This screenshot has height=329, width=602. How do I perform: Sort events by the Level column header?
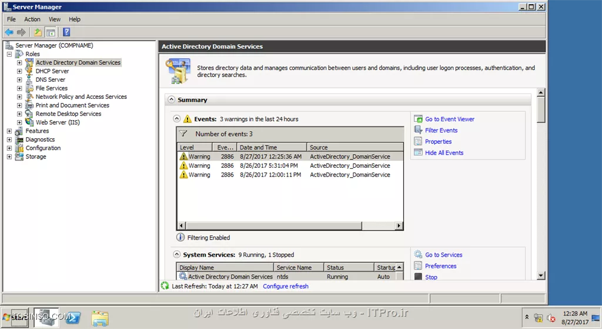point(195,147)
